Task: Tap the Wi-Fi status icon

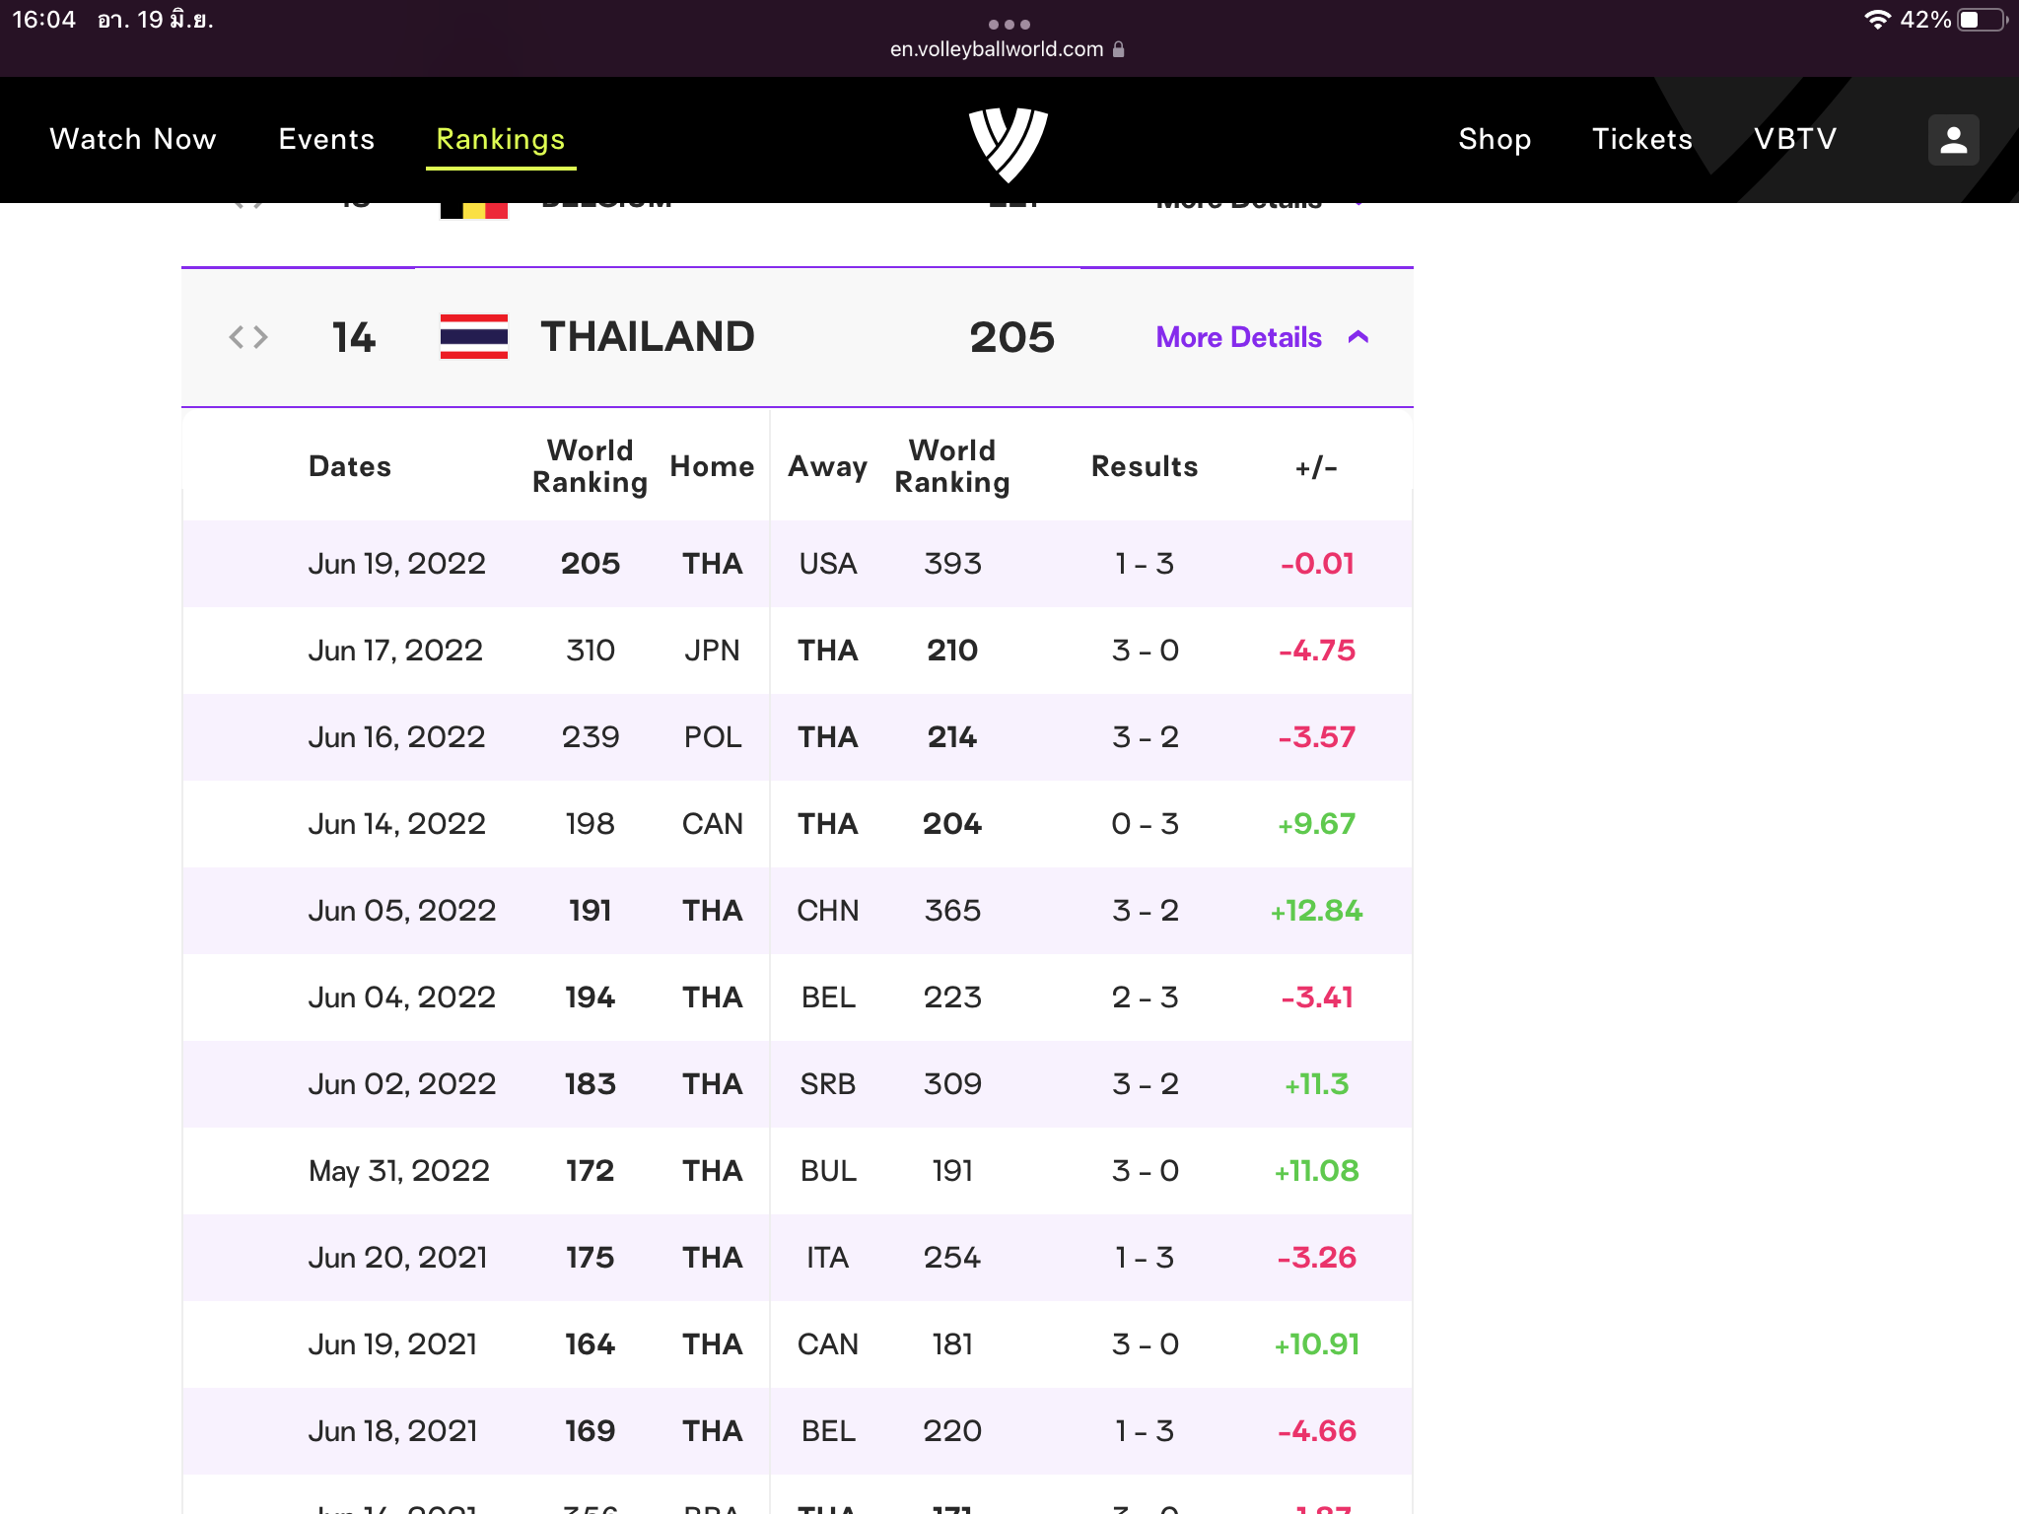Action: coord(1876,20)
